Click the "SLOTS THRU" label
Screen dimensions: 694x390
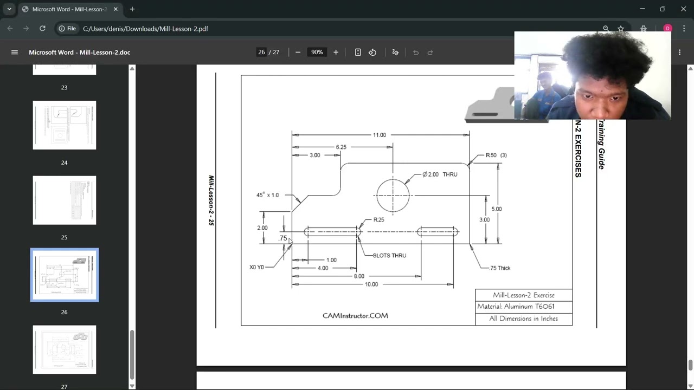(389, 256)
